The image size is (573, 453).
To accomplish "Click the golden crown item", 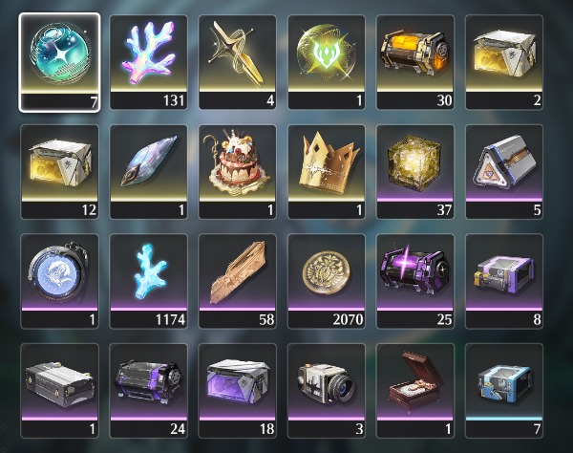I will pos(327,172).
